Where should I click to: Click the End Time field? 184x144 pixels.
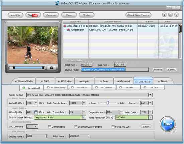(120, 65)
